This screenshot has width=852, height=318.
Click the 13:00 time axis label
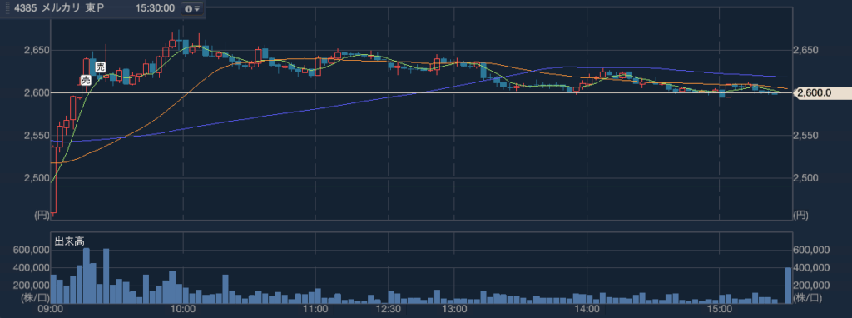[x=454, y=310]
